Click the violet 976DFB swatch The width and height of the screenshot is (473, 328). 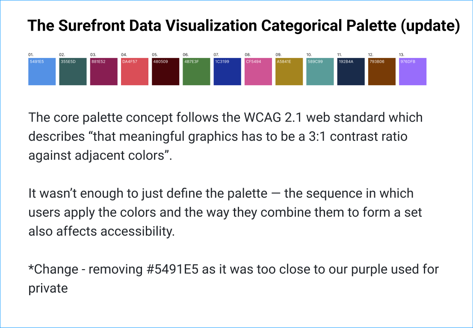pyautogui.click(x=413, y=72)
